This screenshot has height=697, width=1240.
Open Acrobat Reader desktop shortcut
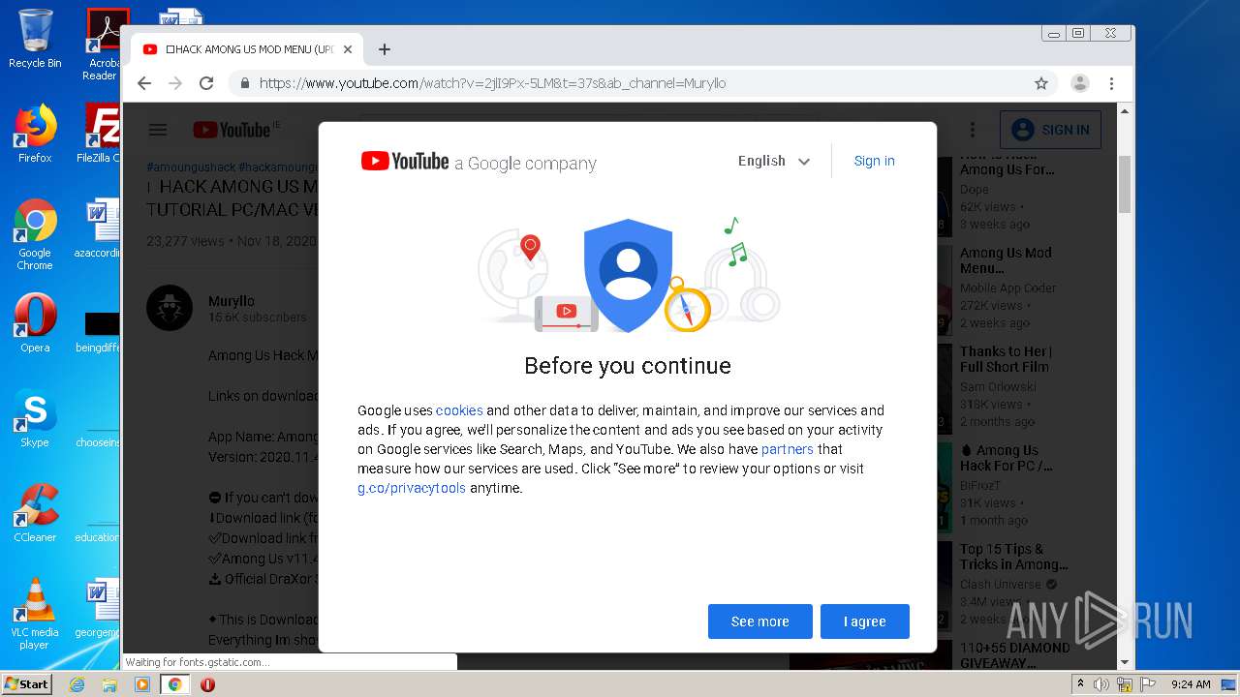click(x=103, y=45)
